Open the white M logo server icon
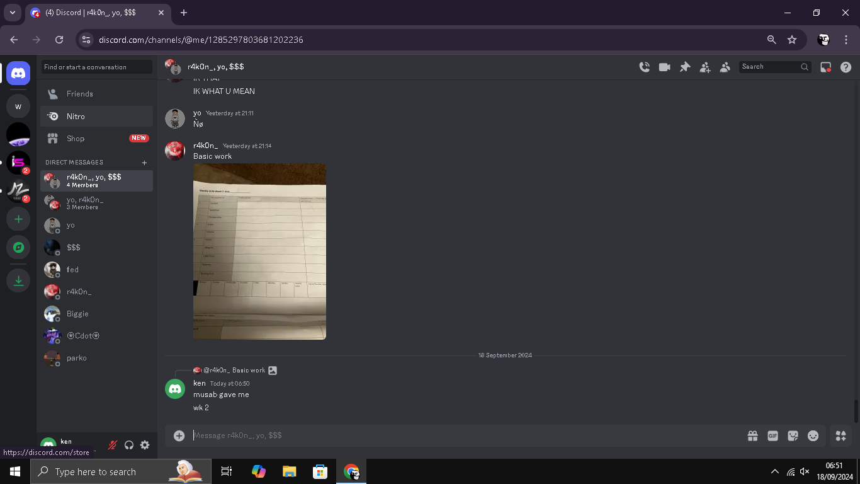Image resolution: width=860 pixels, height=484 pixels. click(x=18, y=190)
